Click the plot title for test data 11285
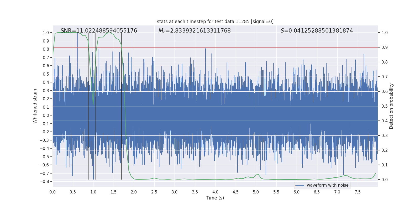Image resolution: width=420 pixels, height=210 pixels. tap(215, 22)
